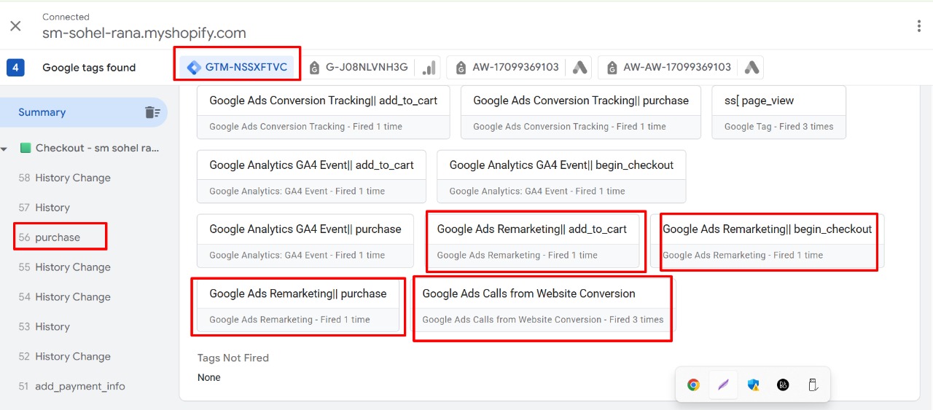Viewport: 933px width, 410px height.
Task: Click the black round icon in floating toolbar
Action: tap(783, 385)
